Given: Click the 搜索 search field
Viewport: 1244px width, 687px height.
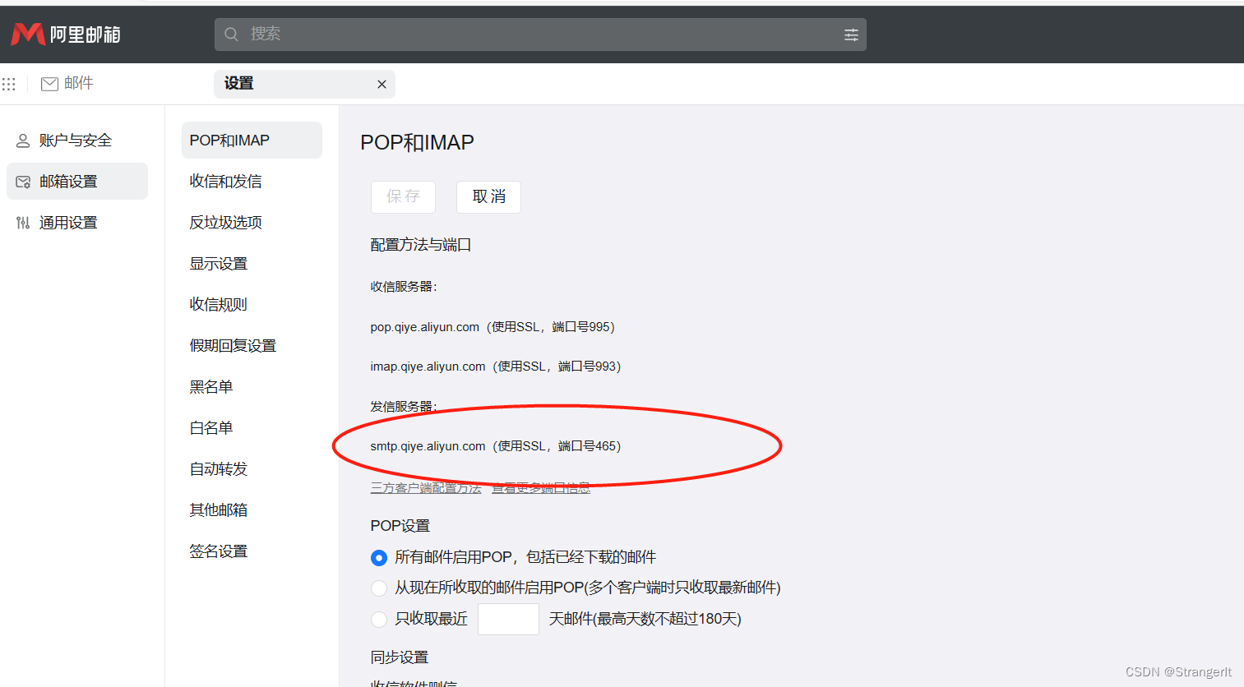Looking at the screenshot, I should (540, 35).
